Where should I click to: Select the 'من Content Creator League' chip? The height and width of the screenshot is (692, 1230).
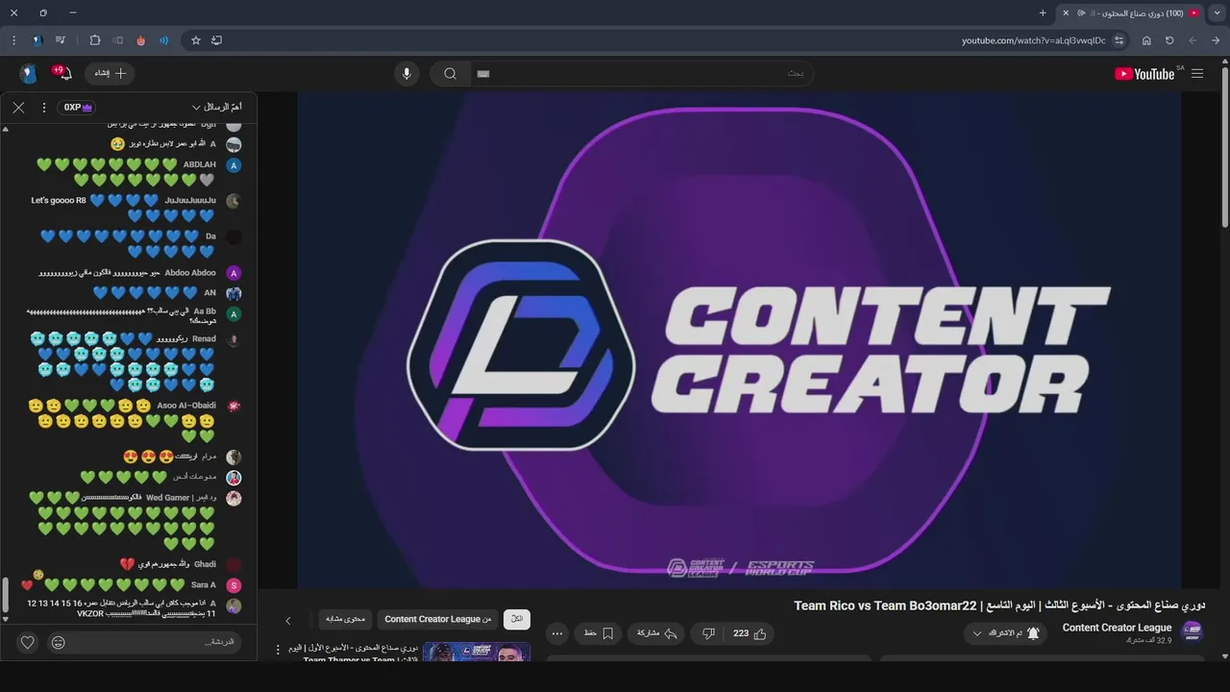point(438,620)
